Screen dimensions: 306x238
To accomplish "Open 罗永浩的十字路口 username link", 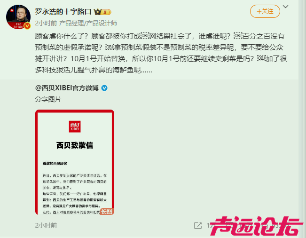I will pos(63,12).
